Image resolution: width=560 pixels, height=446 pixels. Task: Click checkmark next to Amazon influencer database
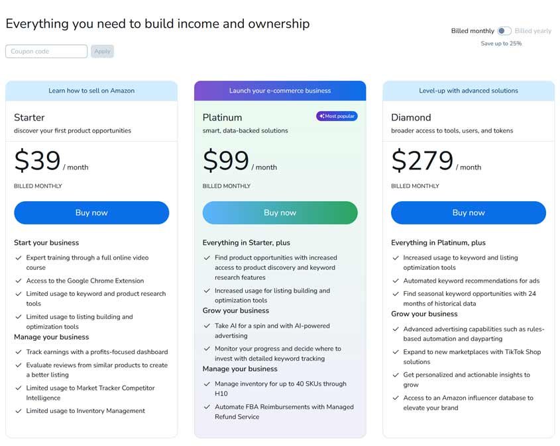click(x=395, y=398)
